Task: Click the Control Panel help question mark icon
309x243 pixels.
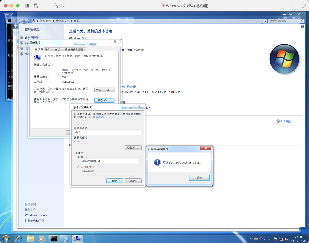Action: [x=302, y=27]
